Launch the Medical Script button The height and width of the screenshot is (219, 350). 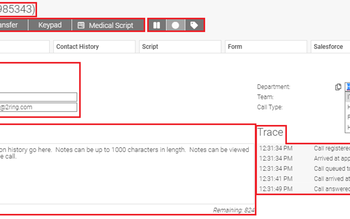point(108,25)
